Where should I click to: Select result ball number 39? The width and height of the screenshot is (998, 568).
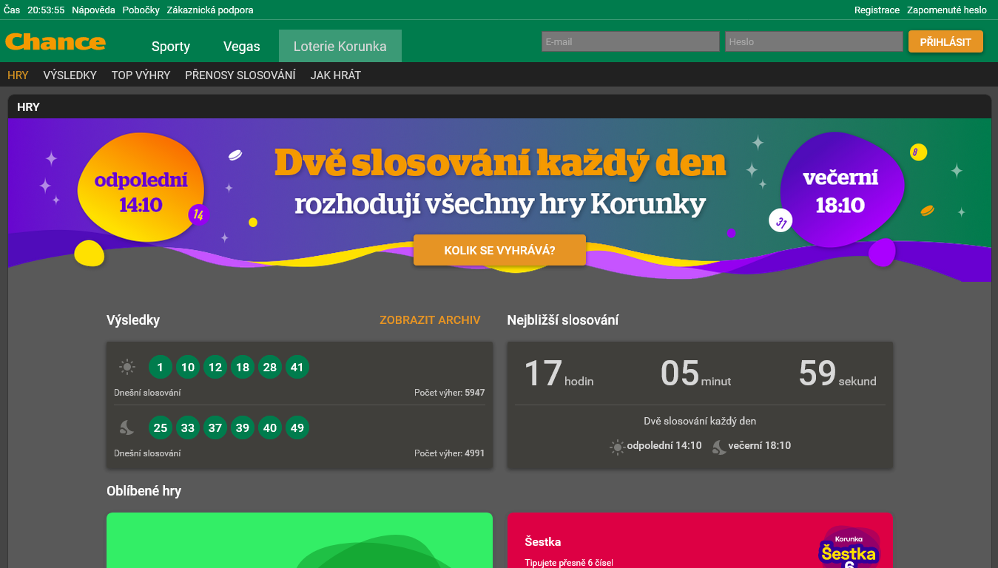tap(243, 427)
